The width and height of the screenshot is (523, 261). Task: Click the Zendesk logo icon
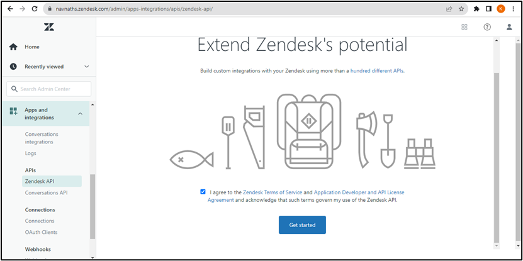tap(49, 27)
